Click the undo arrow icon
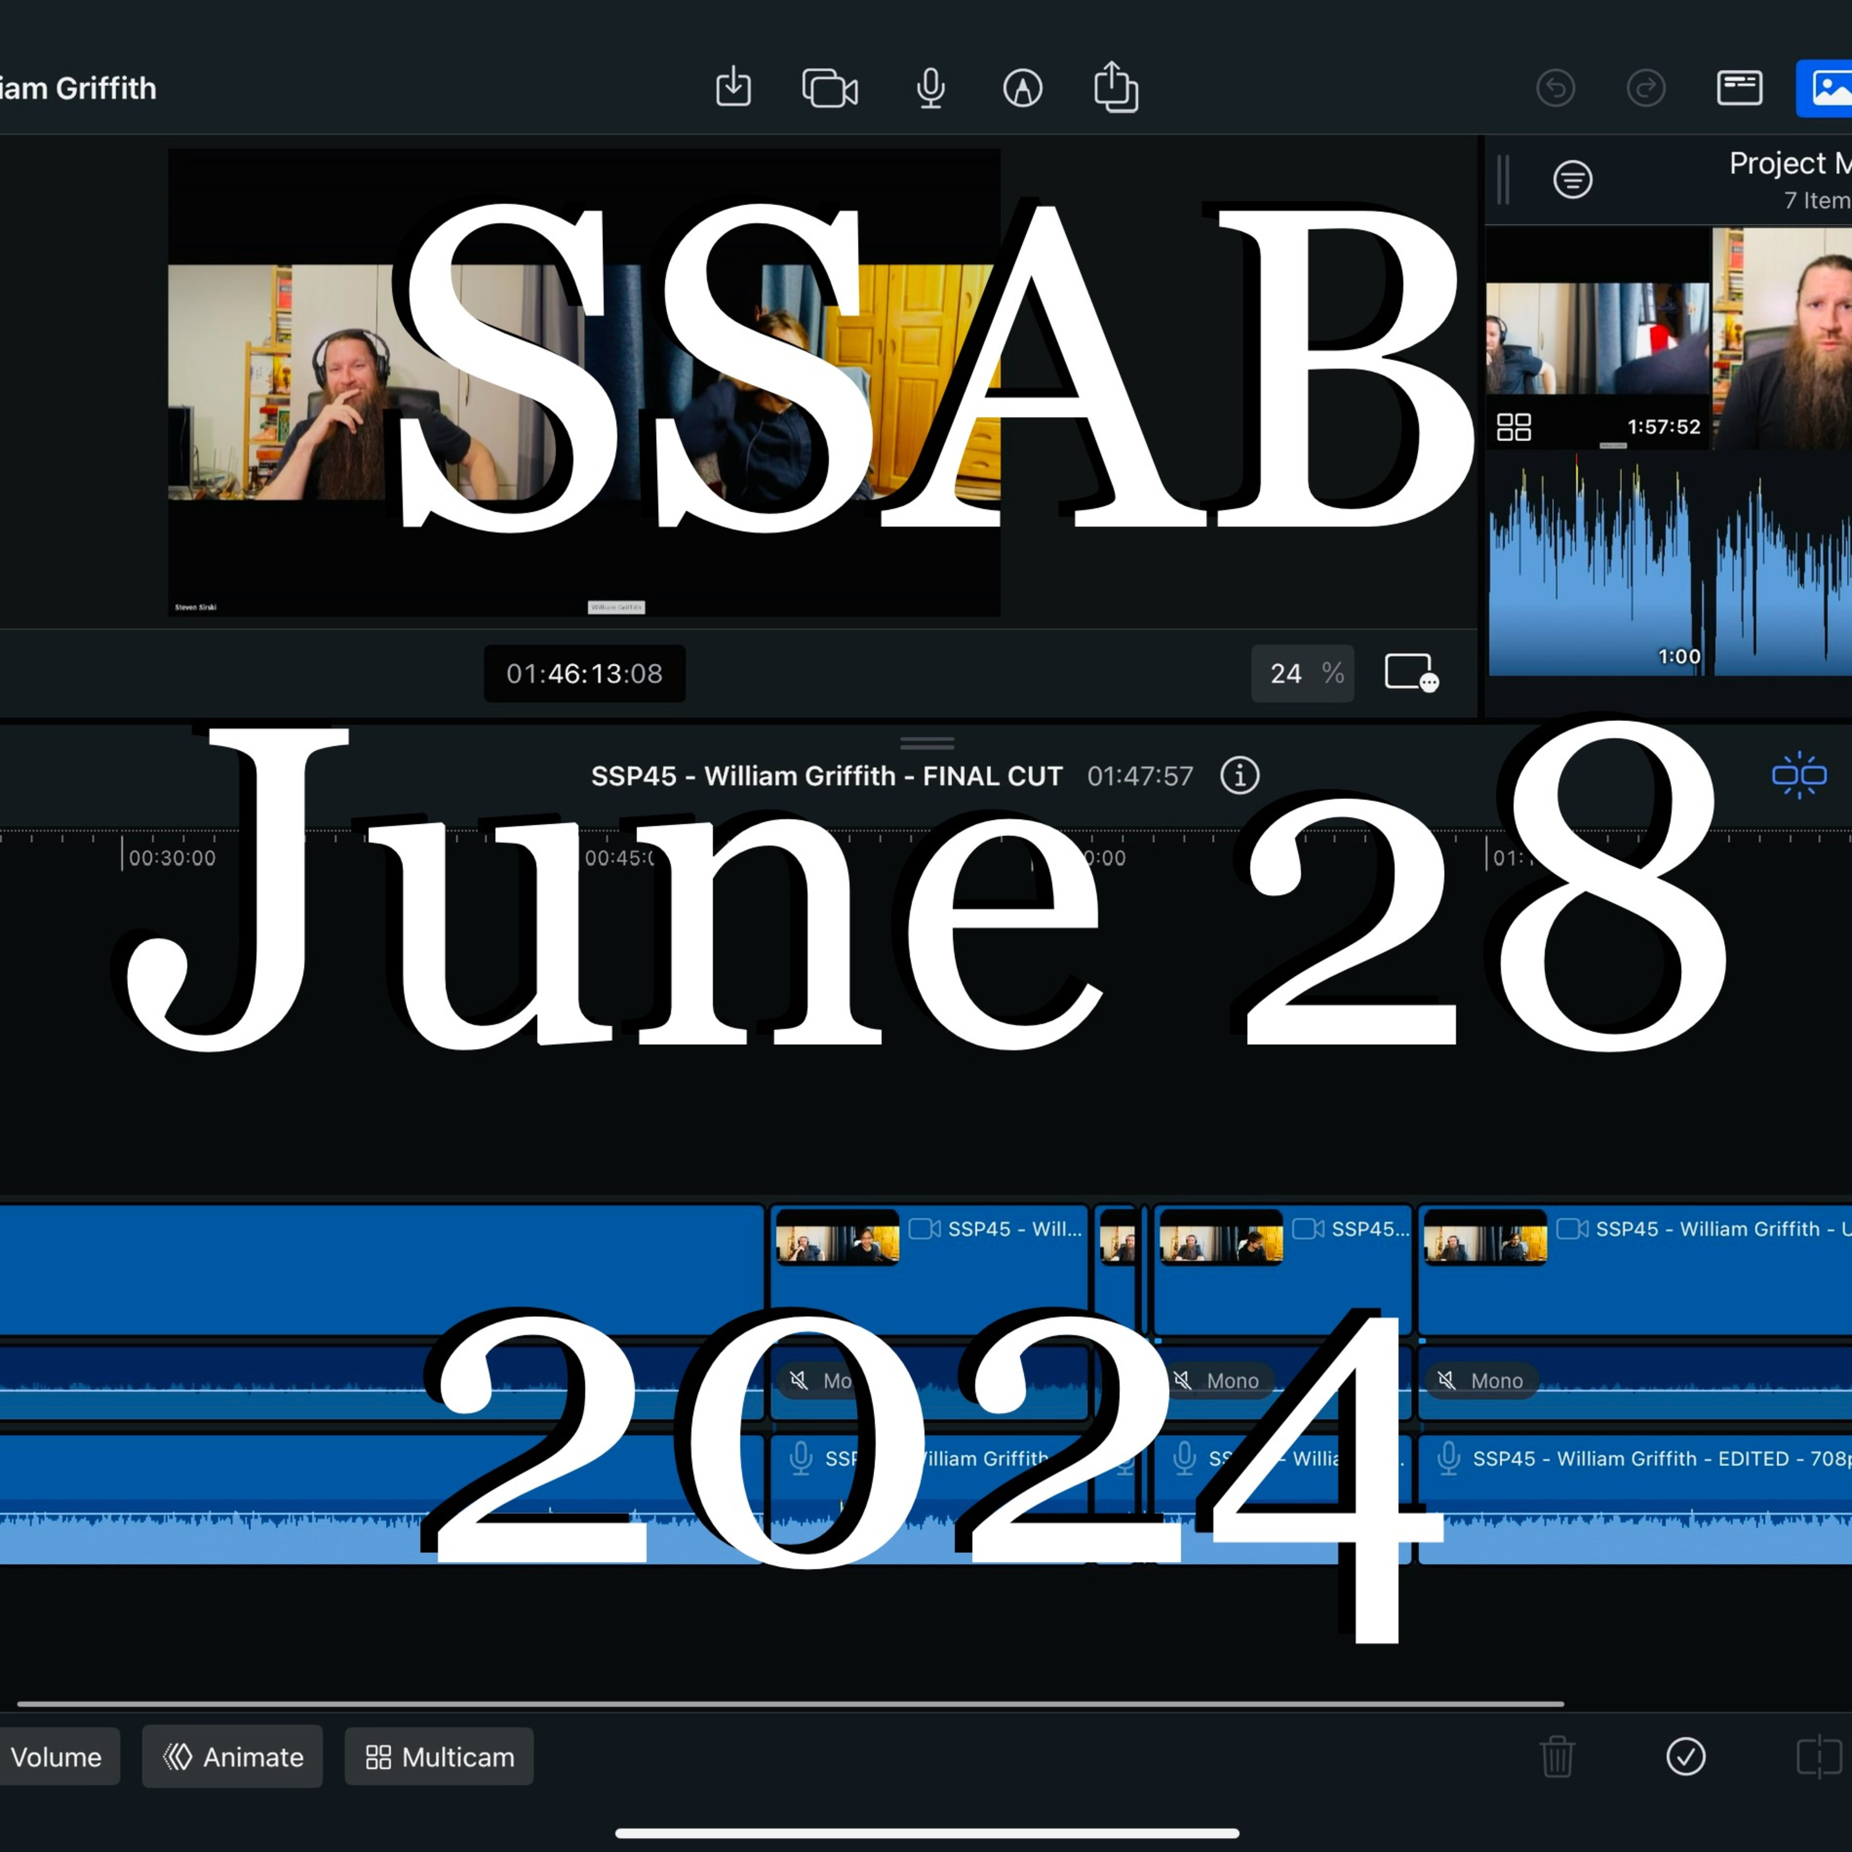1852x1852 pixels. 1555,88
